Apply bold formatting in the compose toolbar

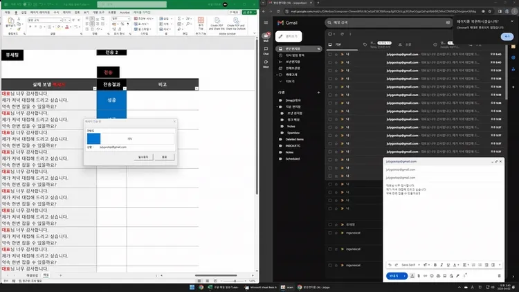tap(436, 264)
